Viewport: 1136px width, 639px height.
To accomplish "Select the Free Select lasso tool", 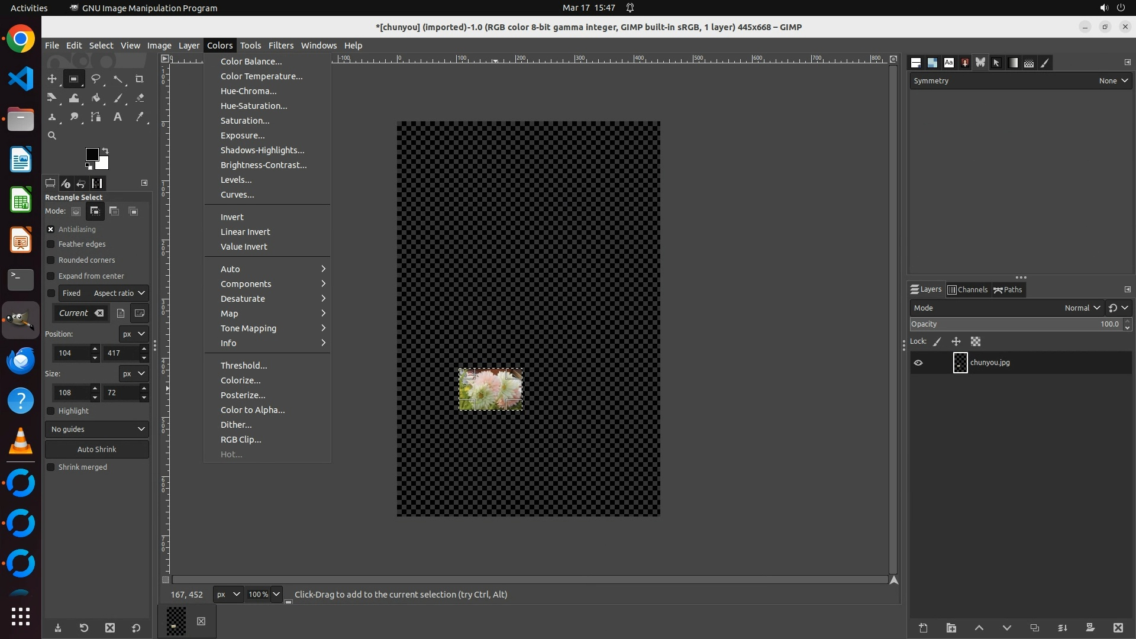I will pos(96,79).
